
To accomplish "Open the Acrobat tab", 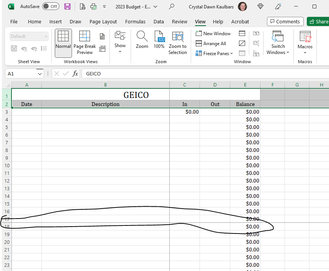I will tap(240, 21).
